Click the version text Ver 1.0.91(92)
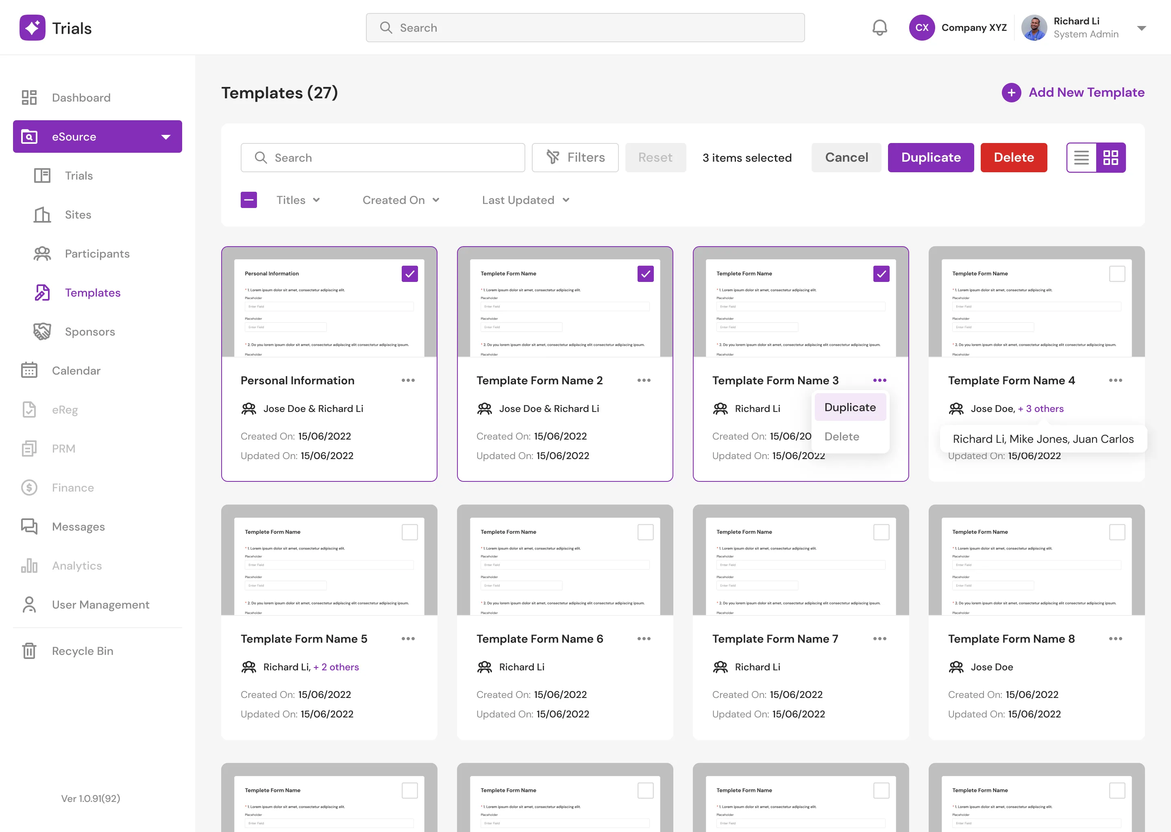1171x832 pixels. pyautogui.click(x=91, y=798)
